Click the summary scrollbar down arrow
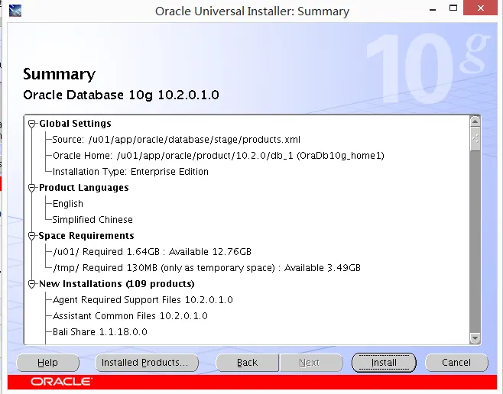503x394 pixels. 475,338
